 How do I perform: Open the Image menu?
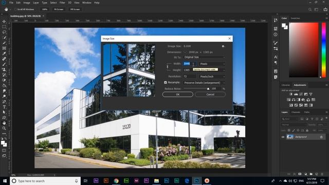click(x=27, y=3)
